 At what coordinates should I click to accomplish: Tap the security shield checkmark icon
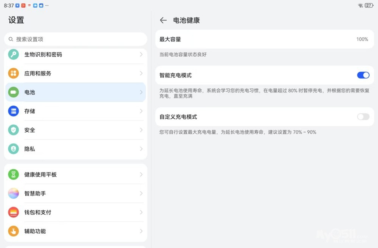tap(14, 130)
